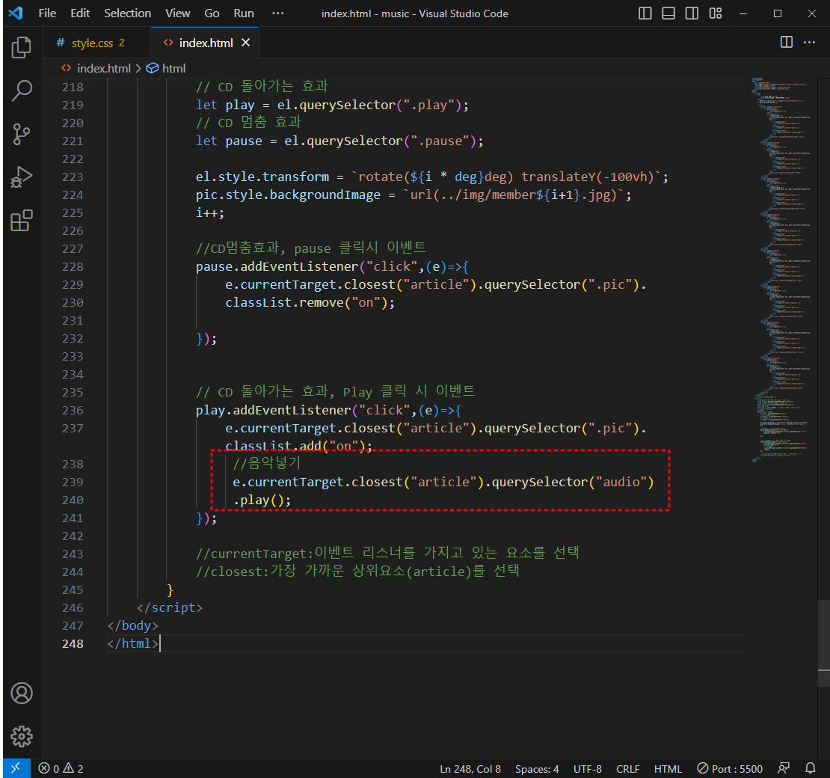Click line number 248 in gutter
The height and width of the screenshot is (778, 830).
(73, 643)
